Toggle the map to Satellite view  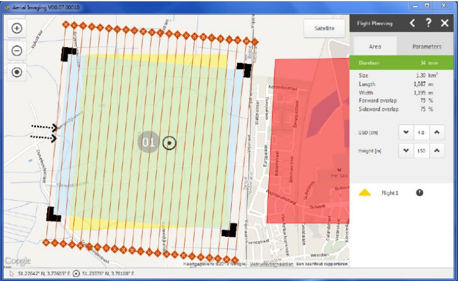click(324, 28)
